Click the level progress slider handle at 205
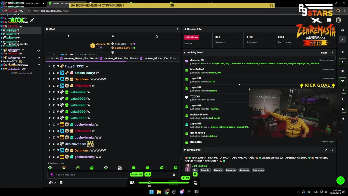The height and width of the screenshot is (196, 348). [149, 183]
